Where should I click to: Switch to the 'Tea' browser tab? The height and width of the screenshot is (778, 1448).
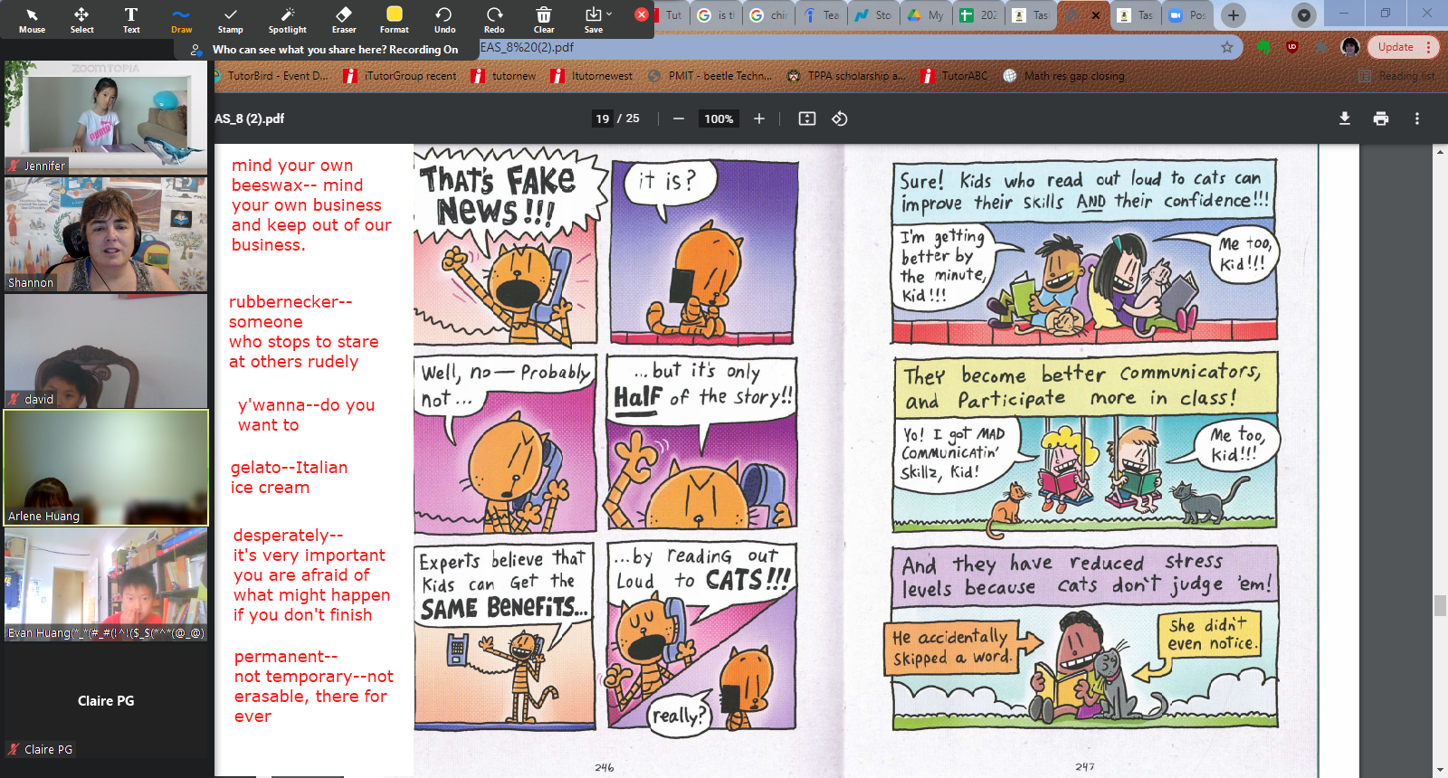coord(822,15)
